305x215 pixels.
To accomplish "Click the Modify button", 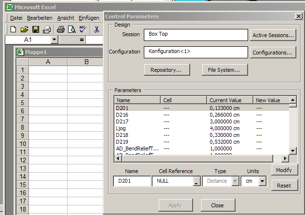I will 284,170.
